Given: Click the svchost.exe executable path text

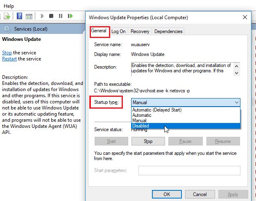Looking at the screenshot, I should click(x=142, y=91).
